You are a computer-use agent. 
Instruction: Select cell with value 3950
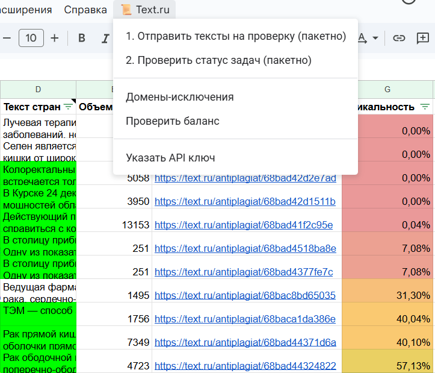click(x=114, y=197)
